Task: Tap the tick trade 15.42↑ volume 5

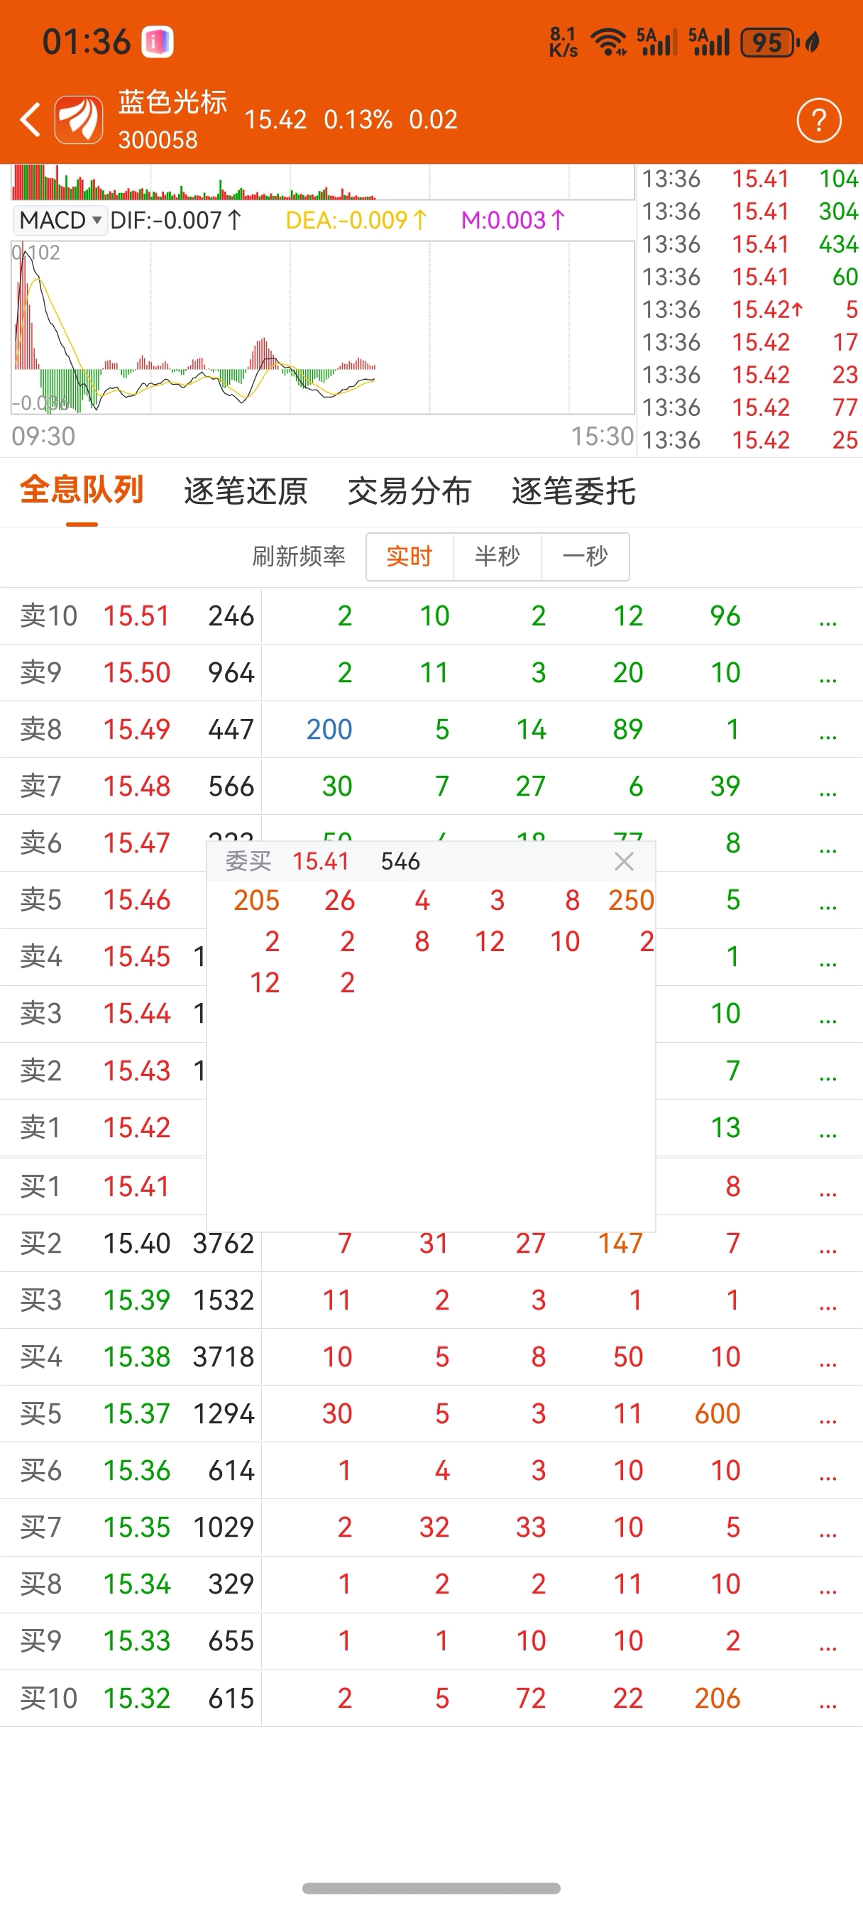Action: pyautogui.click(x=749, y=309)
